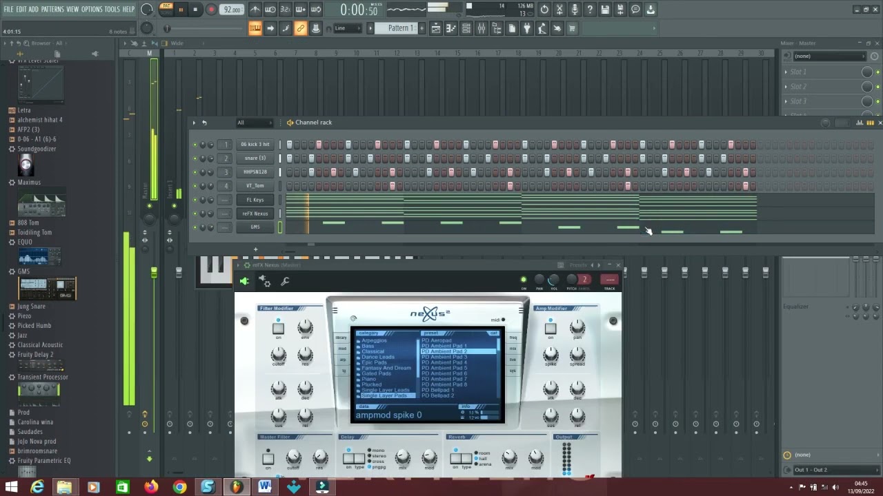Click the Nexus wrapper VOL knob

click(554, 280)
